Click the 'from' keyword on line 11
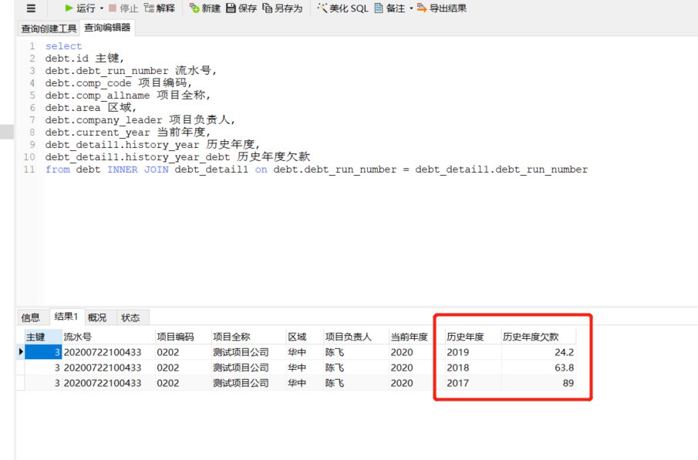Screen dimensions: 698x460 pos(57,170)
